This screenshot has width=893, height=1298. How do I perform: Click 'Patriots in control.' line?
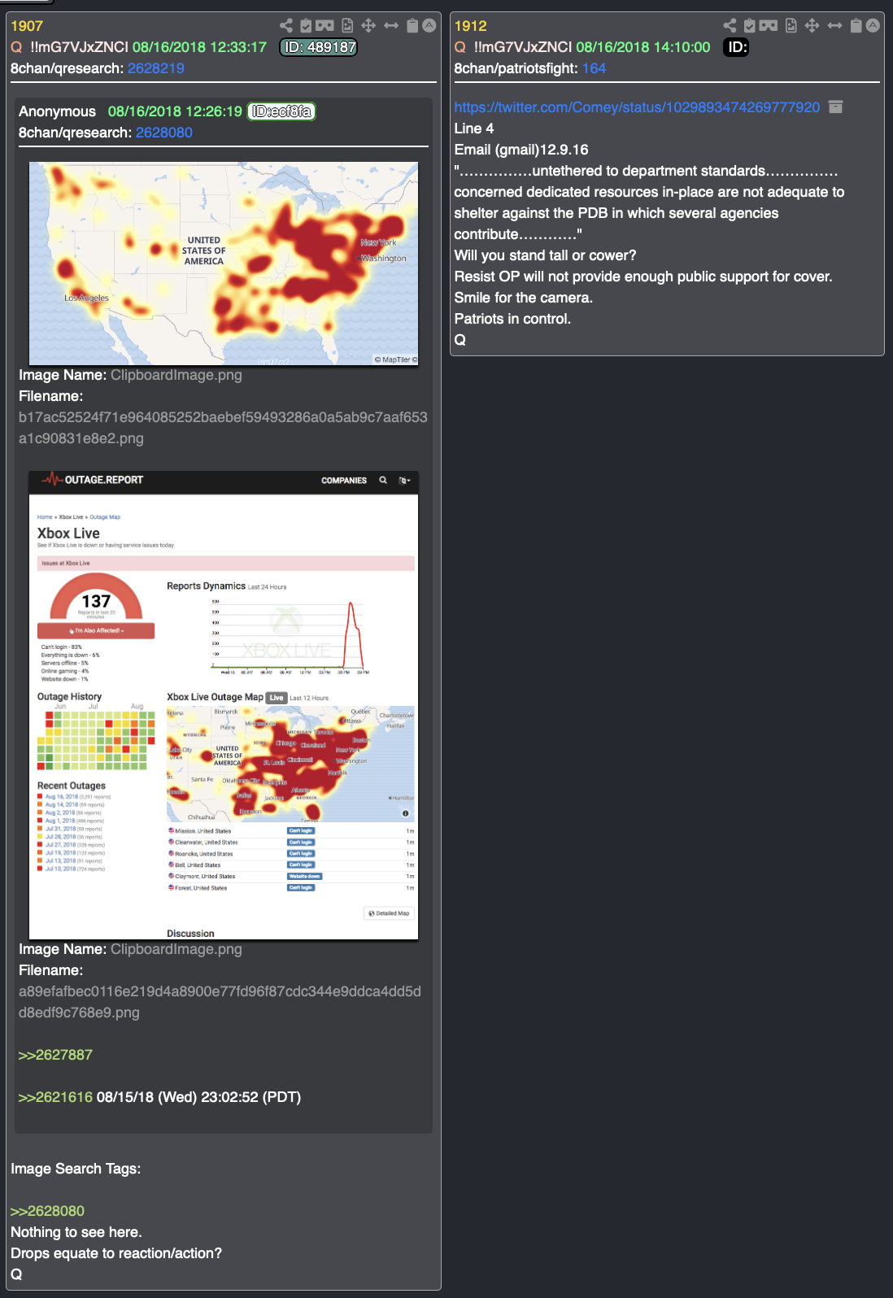(512, 319)
